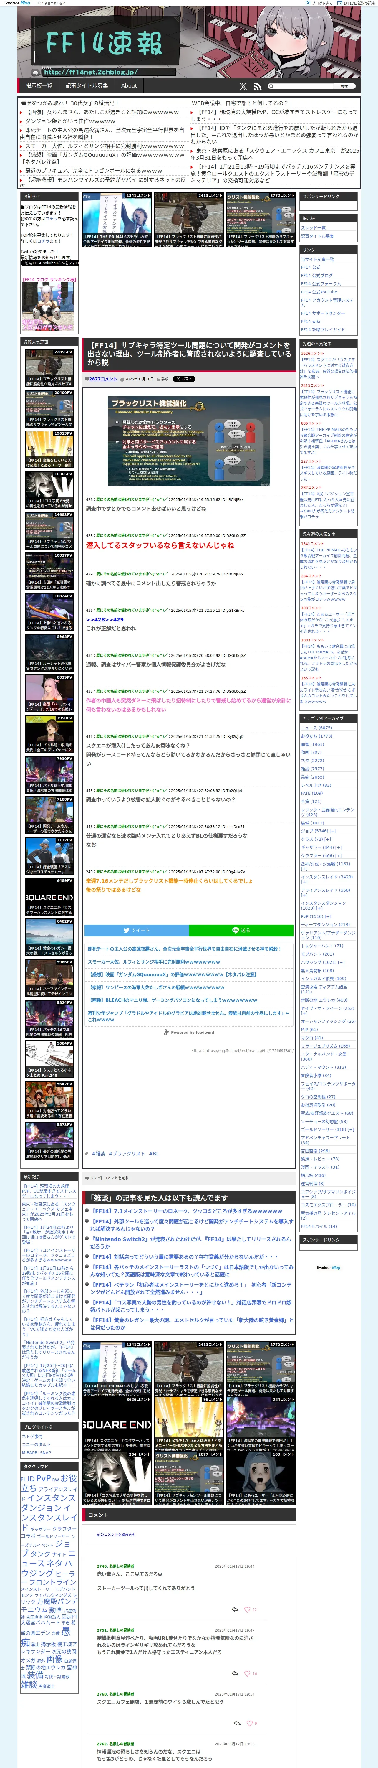
Task: Click the search input field in navbar
Action: pyautogui.click(x=301, y=86)
